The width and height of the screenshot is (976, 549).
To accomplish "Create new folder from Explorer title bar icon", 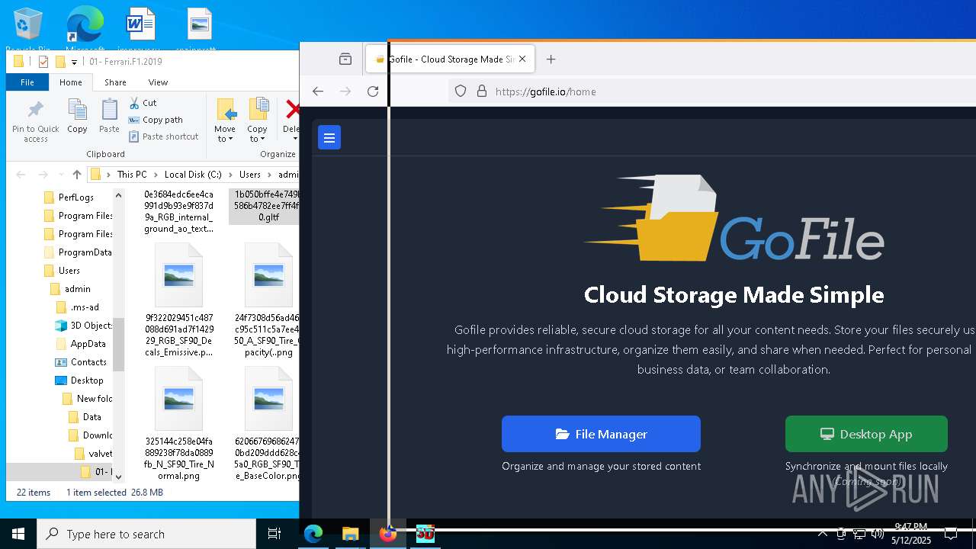I will click(x=60, y=62).
